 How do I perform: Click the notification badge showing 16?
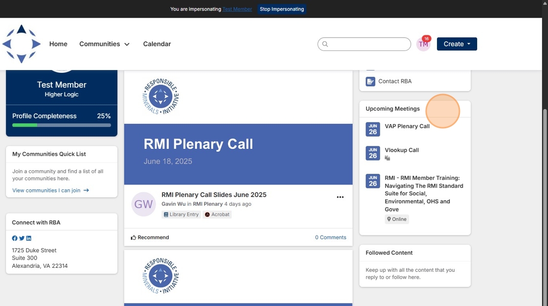point(426,39)
